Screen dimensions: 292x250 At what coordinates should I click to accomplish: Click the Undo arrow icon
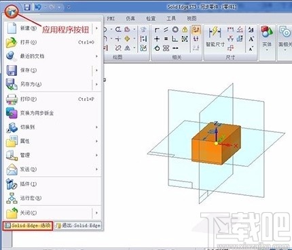pyautogui.click(x=38, y=7)
